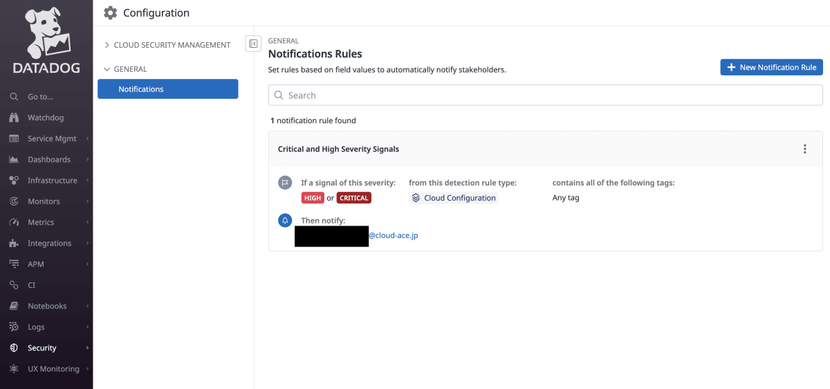Click the Logs sidebar icon
Screen dimensions: 830x389
pos(14,327)
